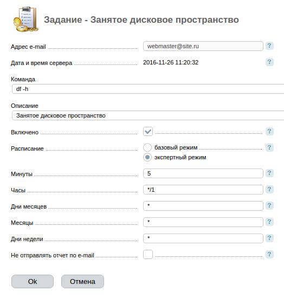The image size is (284, 298).
Task: Click the Команда field containing df -h
Action: pos(148,89)
